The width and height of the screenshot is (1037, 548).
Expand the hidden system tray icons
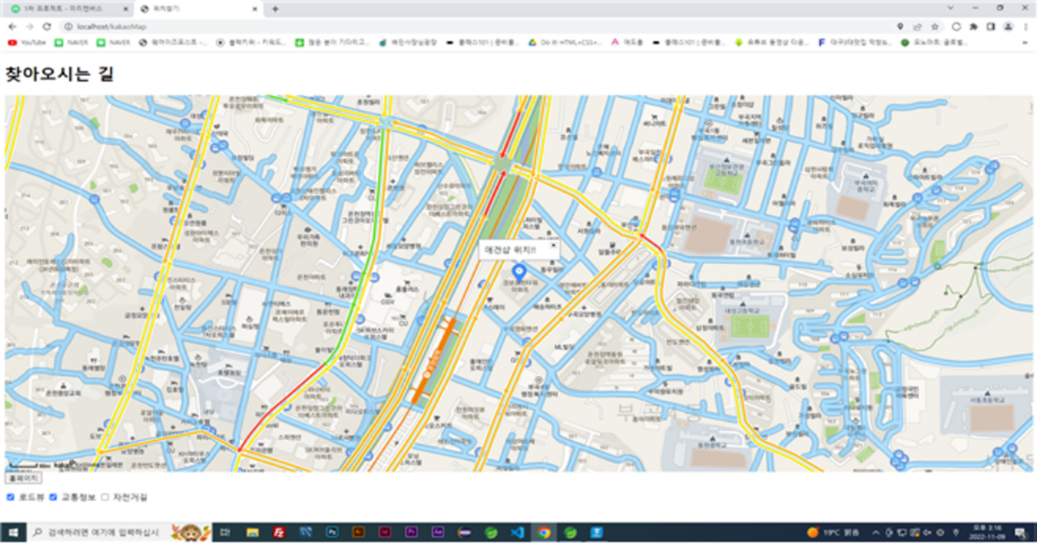(876, 532)
